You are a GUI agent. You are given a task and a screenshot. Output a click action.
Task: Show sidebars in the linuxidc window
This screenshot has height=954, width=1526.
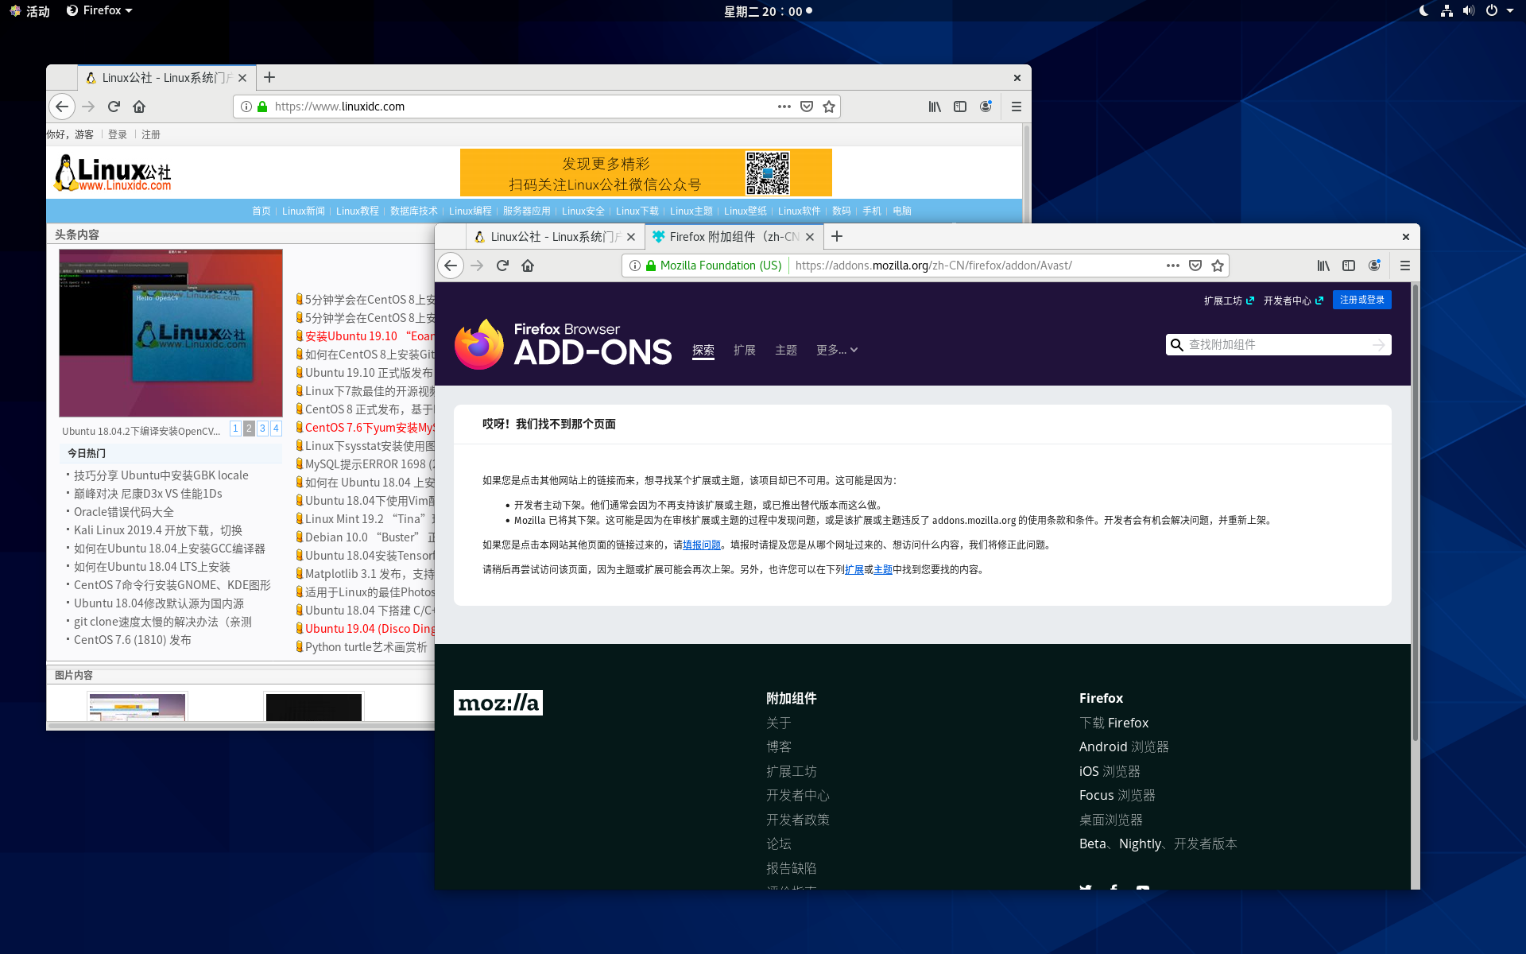tap(960, 107)
